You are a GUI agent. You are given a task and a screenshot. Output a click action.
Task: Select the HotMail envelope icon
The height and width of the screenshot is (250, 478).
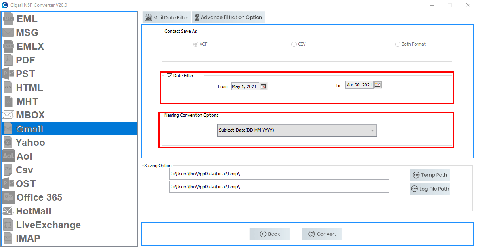point(8,211)
